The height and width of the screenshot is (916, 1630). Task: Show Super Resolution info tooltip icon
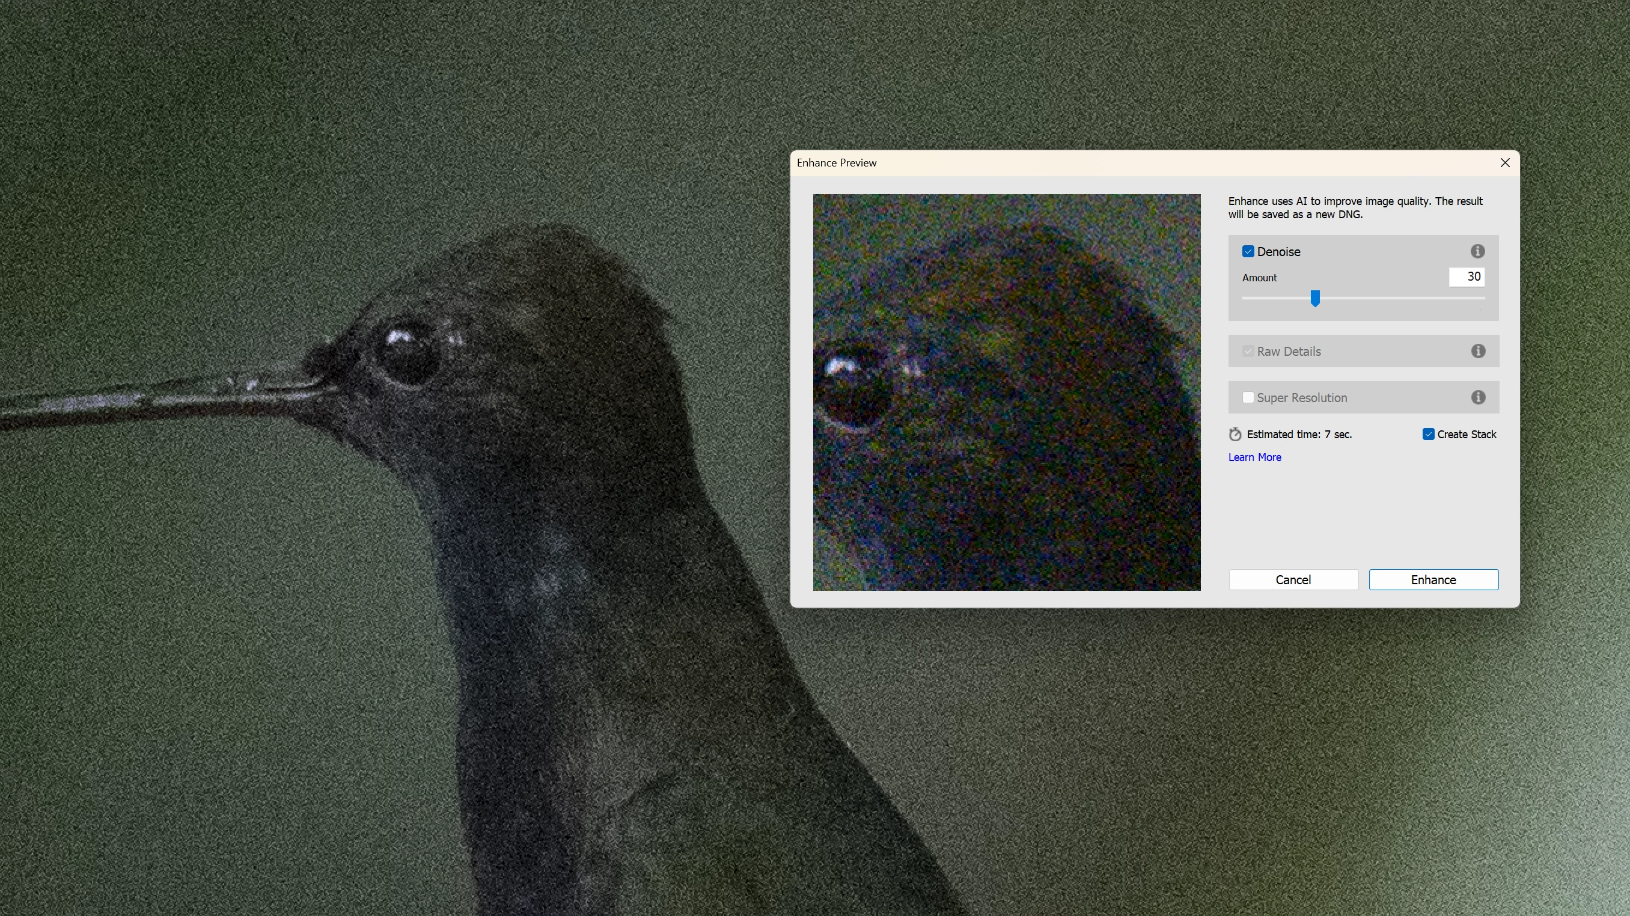point(1477,397)
